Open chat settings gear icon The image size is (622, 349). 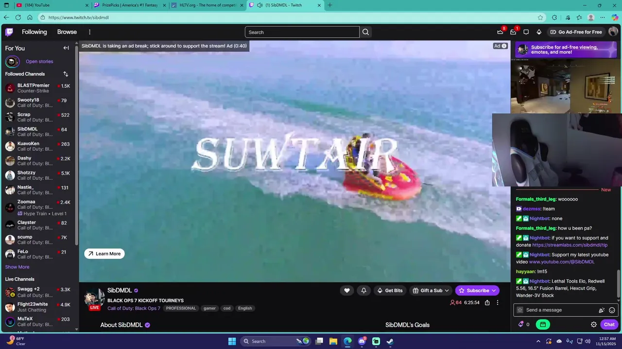594,325
